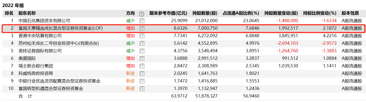The image size is (366, 102).
Task: Click the question icon in the 美林证券国际有限公司 row
Action: point(142,51)
